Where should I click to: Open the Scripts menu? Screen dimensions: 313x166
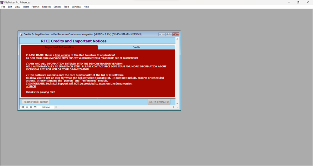coord(57,7)
